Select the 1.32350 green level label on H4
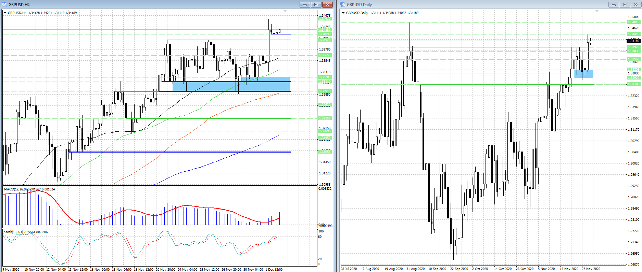Viewport: 642px width, 272px height. click(325, 118)
